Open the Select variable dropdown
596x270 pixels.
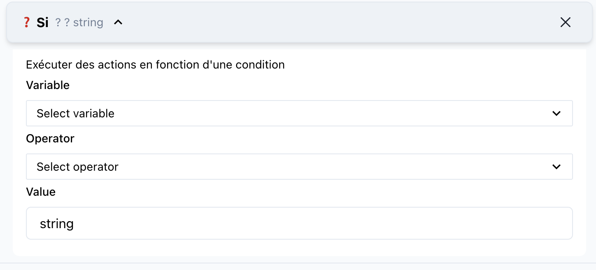[299, 113]
